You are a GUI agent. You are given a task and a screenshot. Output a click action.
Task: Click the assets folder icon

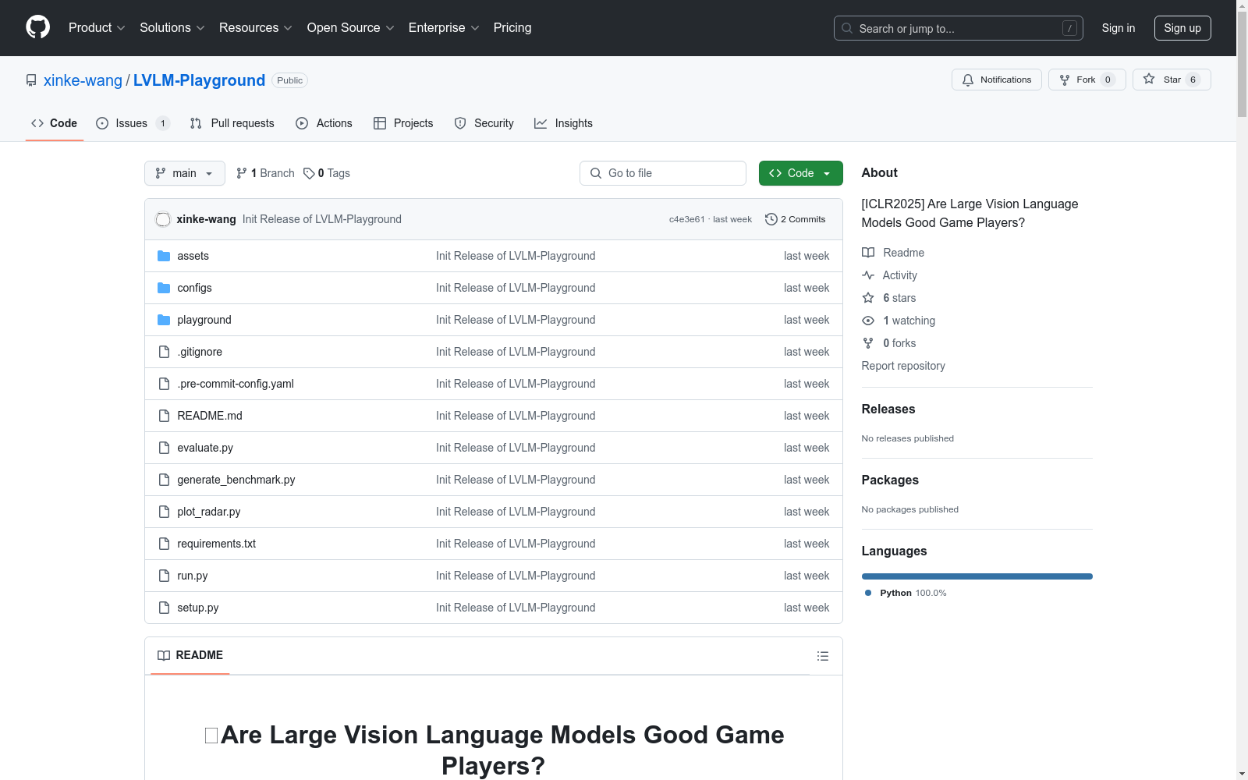[164, 256]
